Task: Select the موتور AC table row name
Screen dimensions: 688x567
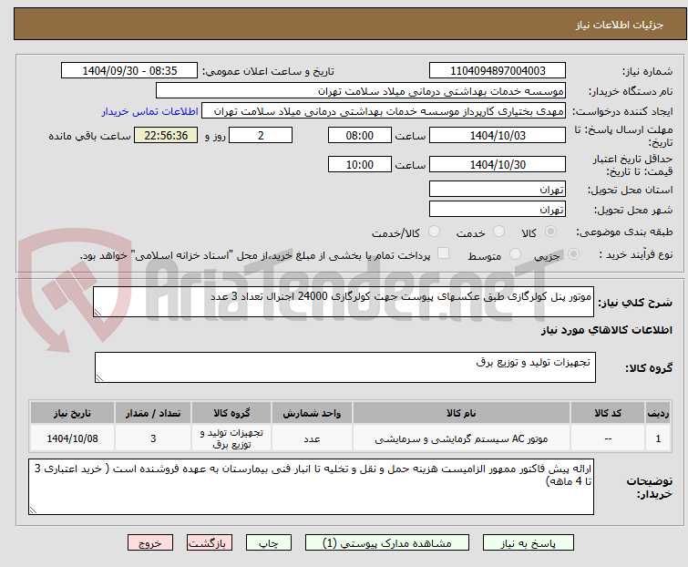Action: 461,438
